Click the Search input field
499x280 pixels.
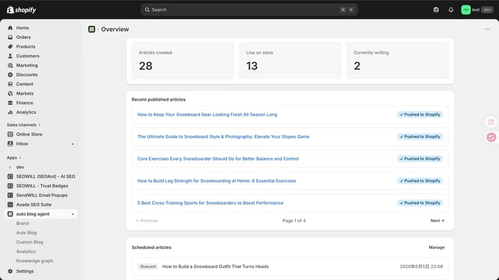(x=249, y=10)
